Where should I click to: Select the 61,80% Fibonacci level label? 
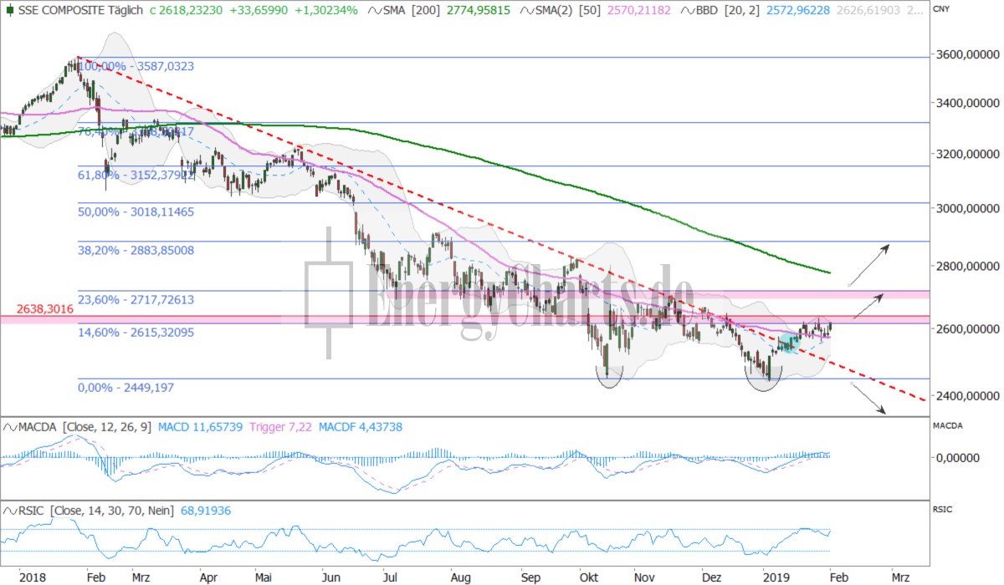(136, 174)
